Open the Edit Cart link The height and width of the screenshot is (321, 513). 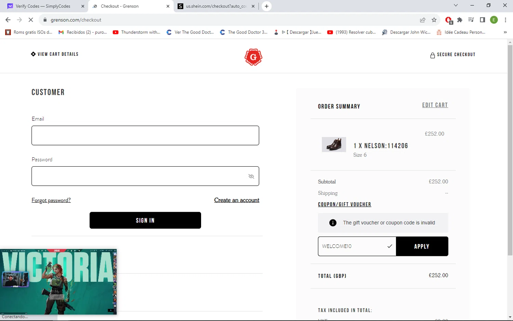coord(435,105)
